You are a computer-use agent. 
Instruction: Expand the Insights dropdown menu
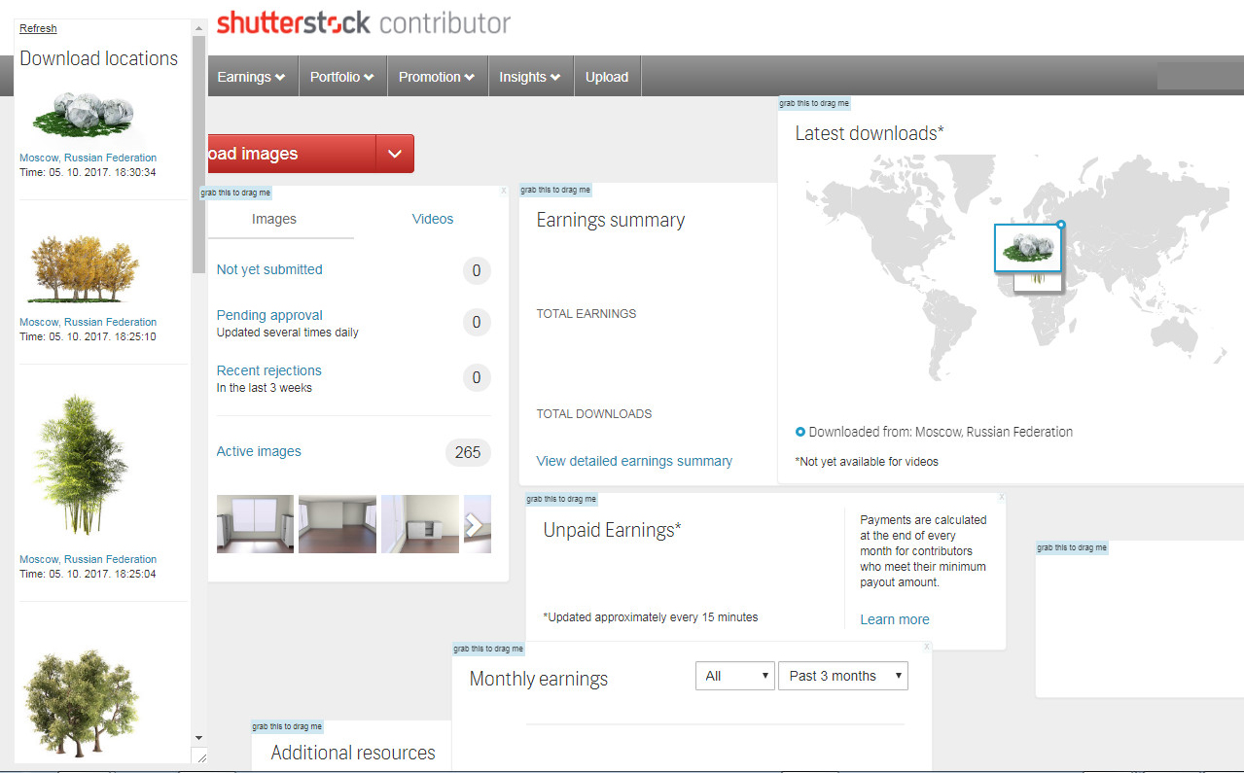click(529, 77)
